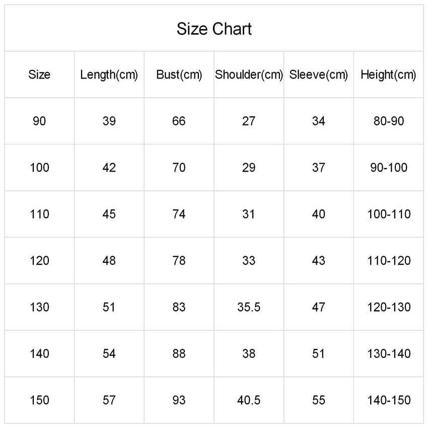The width and height of the screenshot is (428, 428).
Task: Select the Height(cm) column header
Action: (x=388, y=75)
